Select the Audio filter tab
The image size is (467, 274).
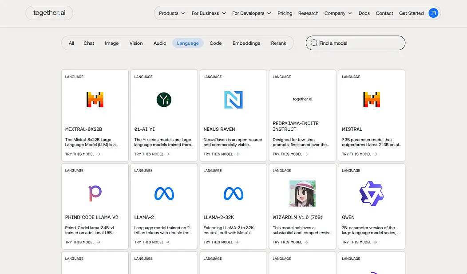click(160, 43)
